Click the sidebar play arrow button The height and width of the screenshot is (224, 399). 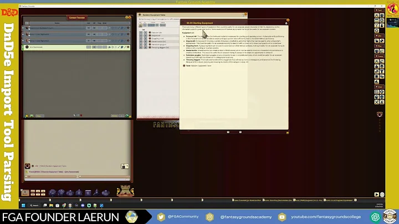point(377,195)
